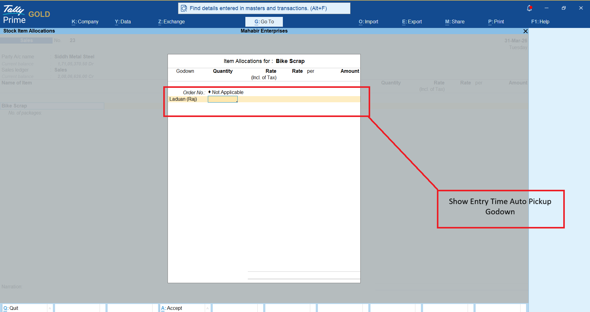The image size is (590, 312).
Task: Click the Accept button
Action: (182, 308)
